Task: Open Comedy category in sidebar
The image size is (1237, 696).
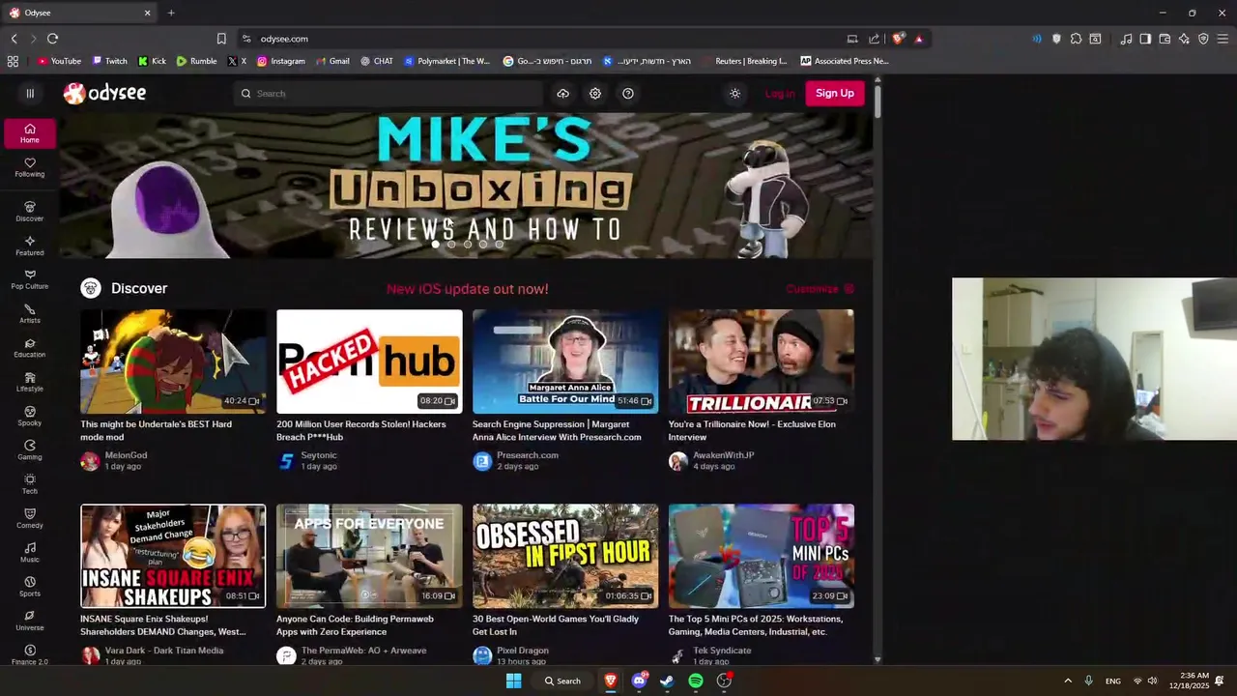Action: (30, 519)
